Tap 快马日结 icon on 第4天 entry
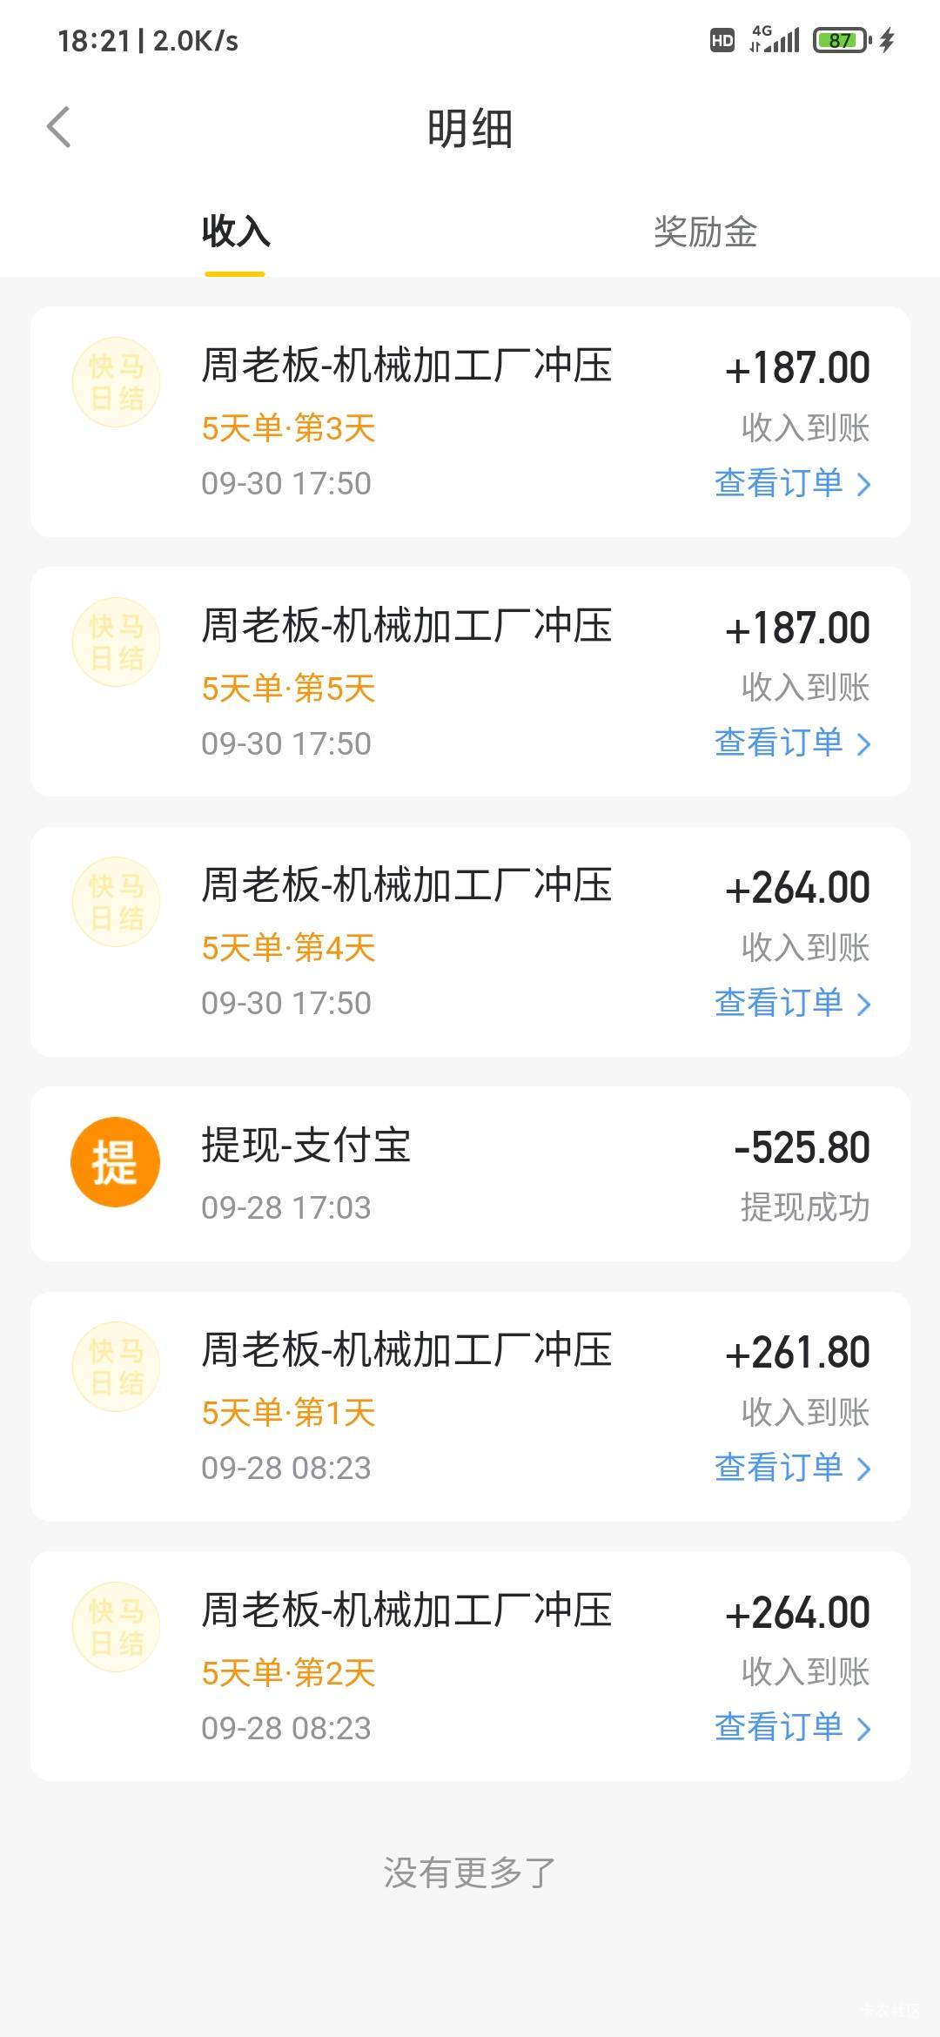Image resolution: width=940 pixels, height=2037 pixels. [116, 903]
